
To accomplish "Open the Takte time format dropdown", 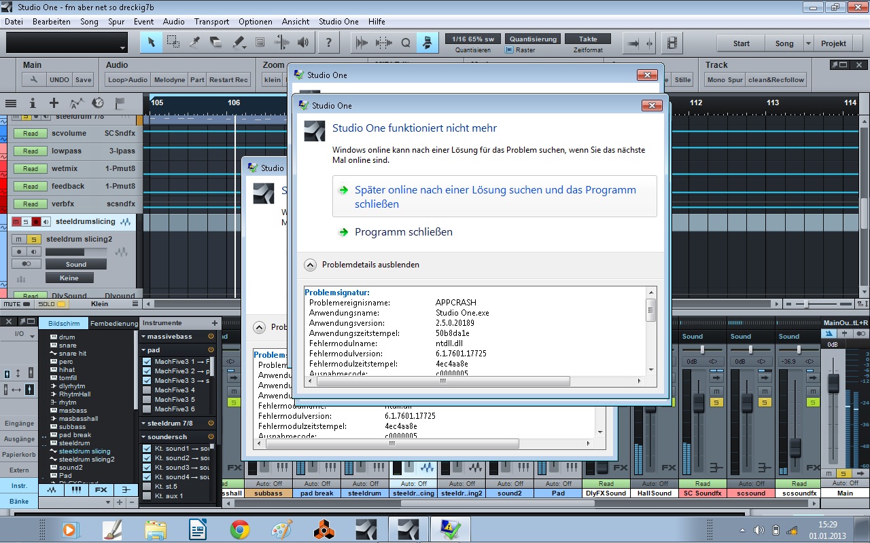I will click(588, 39).
